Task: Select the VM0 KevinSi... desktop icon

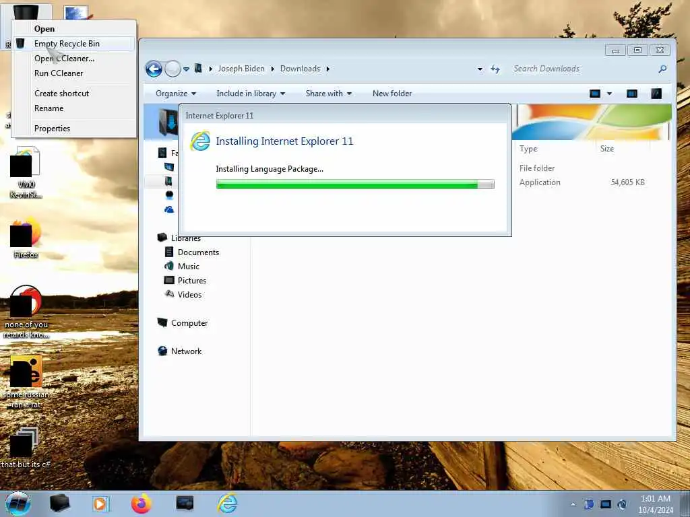Action: pyautogui.click(x=26, y=172)
